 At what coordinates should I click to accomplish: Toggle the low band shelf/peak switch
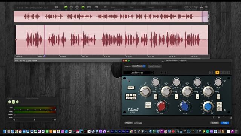(156, 97)
